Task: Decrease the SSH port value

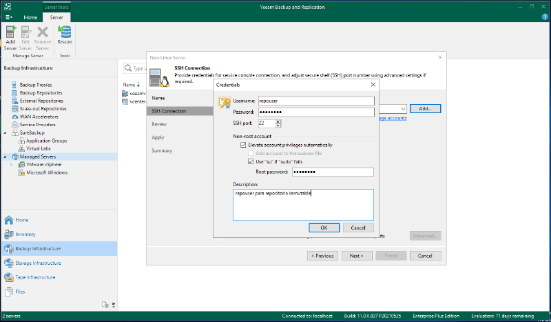Action: point(278,125)
